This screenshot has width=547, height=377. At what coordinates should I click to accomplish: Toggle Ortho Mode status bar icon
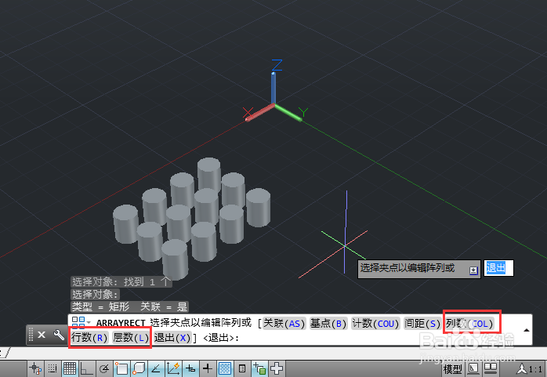pyautogui.click(x=86, y=368)
